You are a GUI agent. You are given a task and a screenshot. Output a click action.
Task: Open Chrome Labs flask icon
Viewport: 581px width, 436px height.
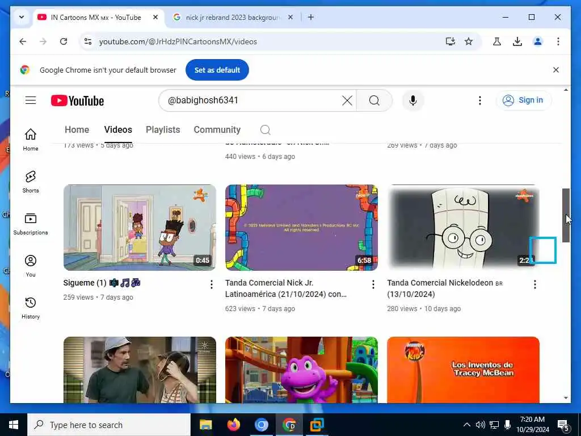click(x=497, y=41)
